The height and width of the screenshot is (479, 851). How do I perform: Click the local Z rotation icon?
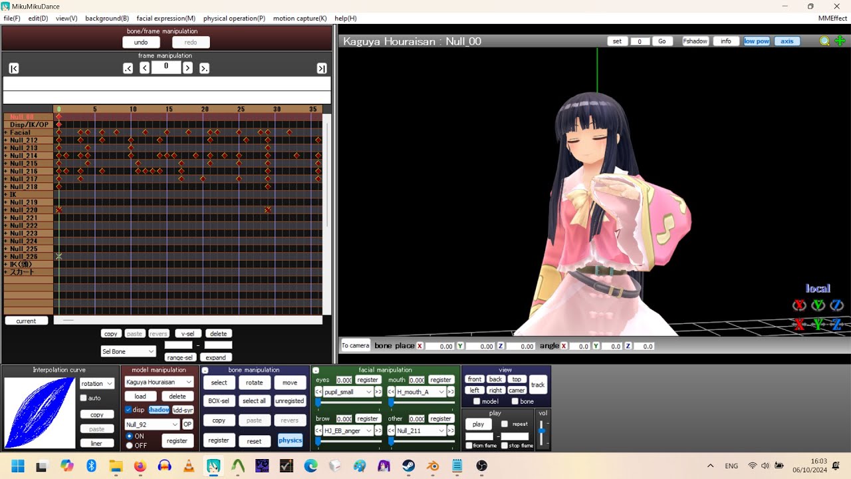click(x=837, y=305)
